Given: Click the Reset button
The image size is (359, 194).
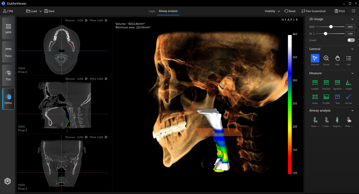Looking at the screenshot, I should pos(290,11).
